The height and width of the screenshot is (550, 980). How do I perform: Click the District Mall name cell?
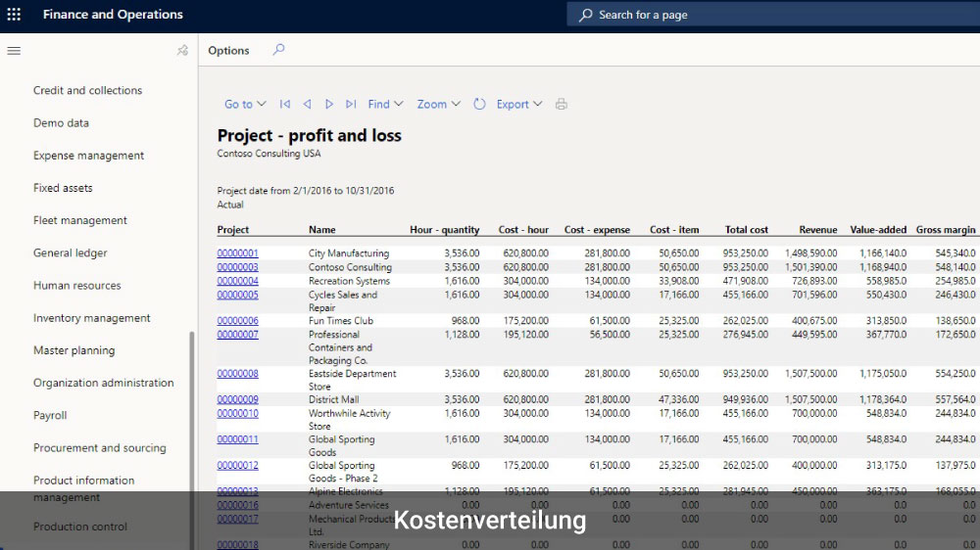click(x=334, y=399)
